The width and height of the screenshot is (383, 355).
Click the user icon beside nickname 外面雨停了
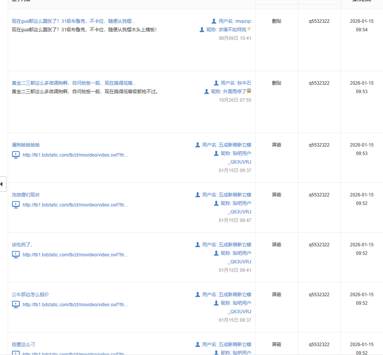[207, 91]
